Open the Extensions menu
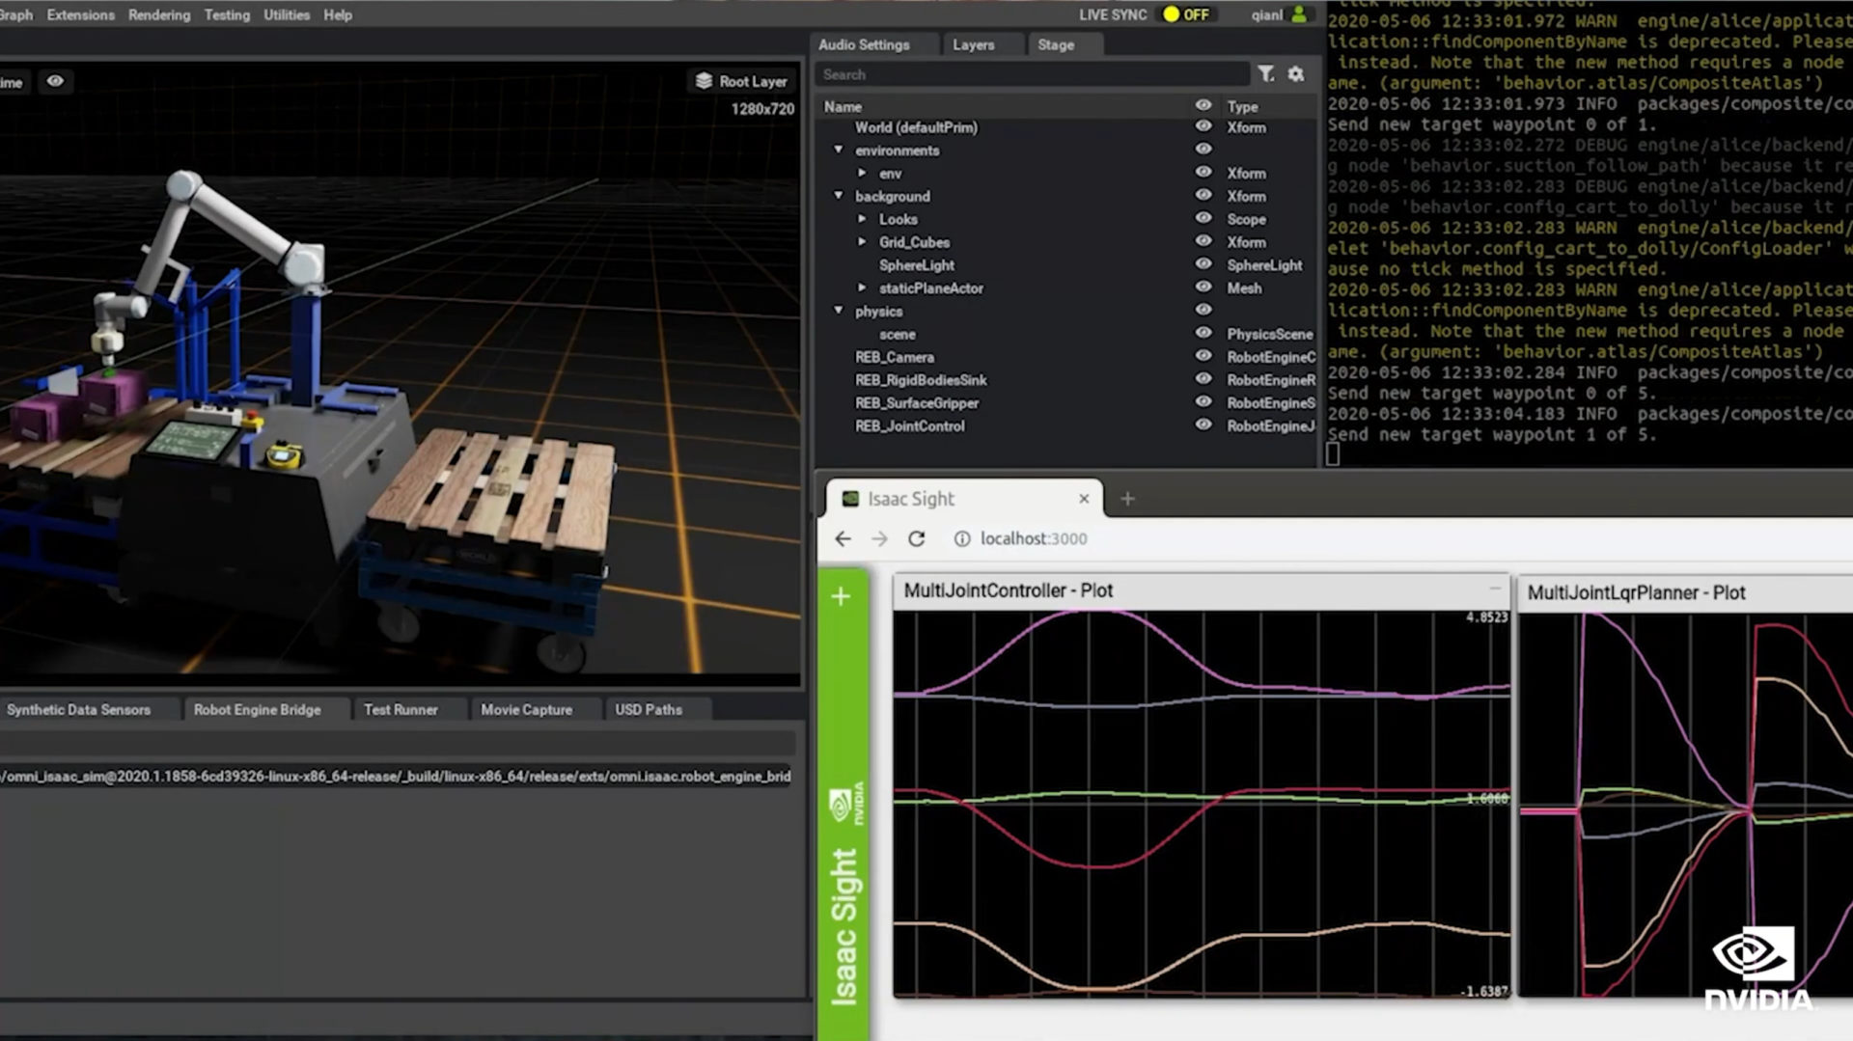Screen dimensions: 1853x1041 [x=80, y=14]
